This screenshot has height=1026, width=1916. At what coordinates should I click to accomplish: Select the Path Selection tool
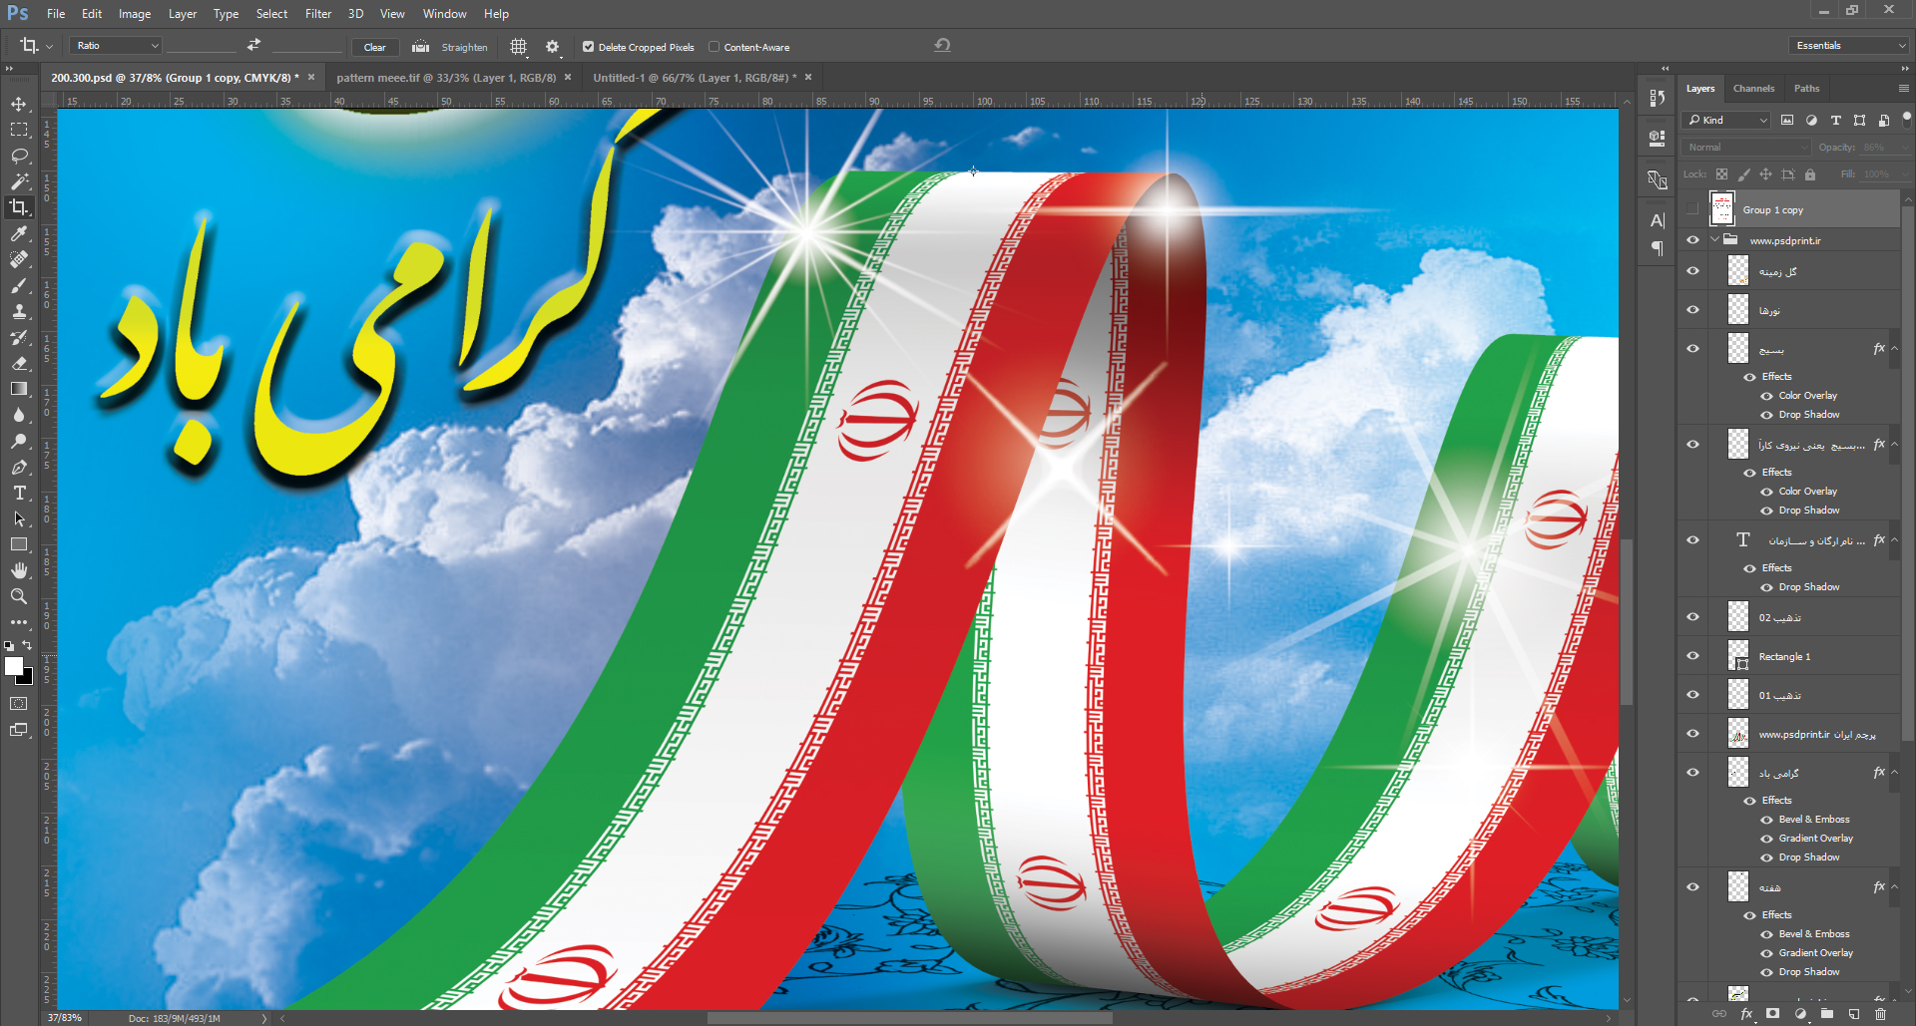(19, 518)
